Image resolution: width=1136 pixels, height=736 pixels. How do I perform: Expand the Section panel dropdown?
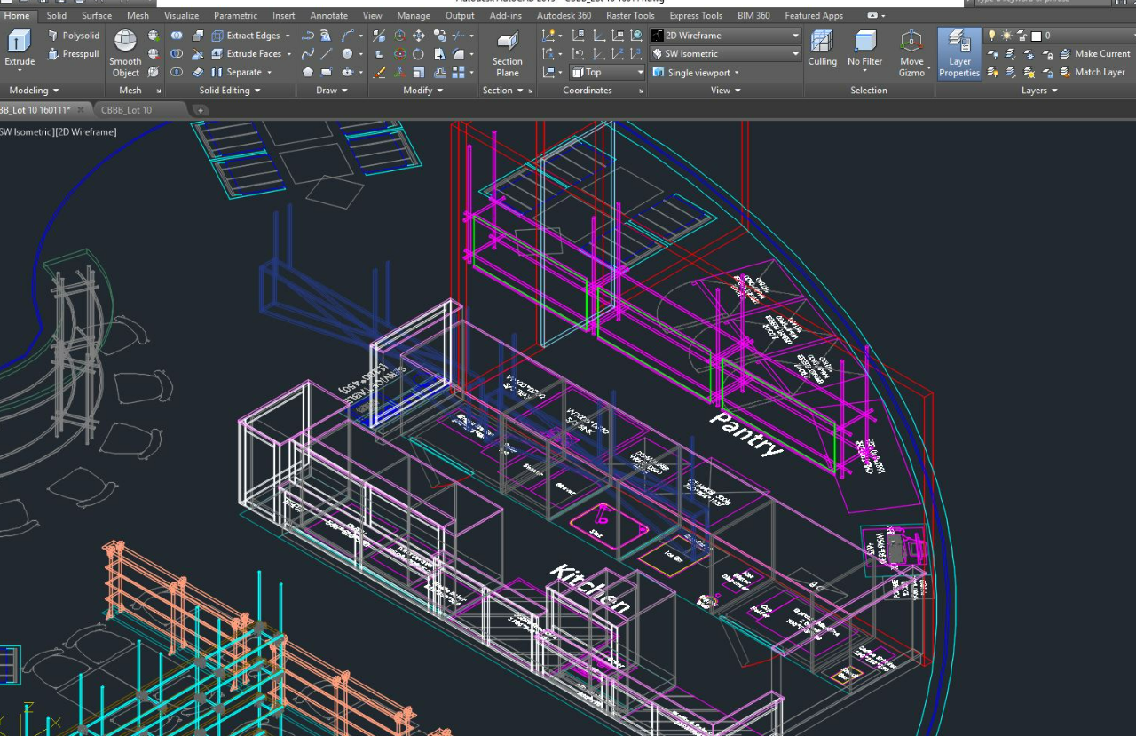(503, 91)
